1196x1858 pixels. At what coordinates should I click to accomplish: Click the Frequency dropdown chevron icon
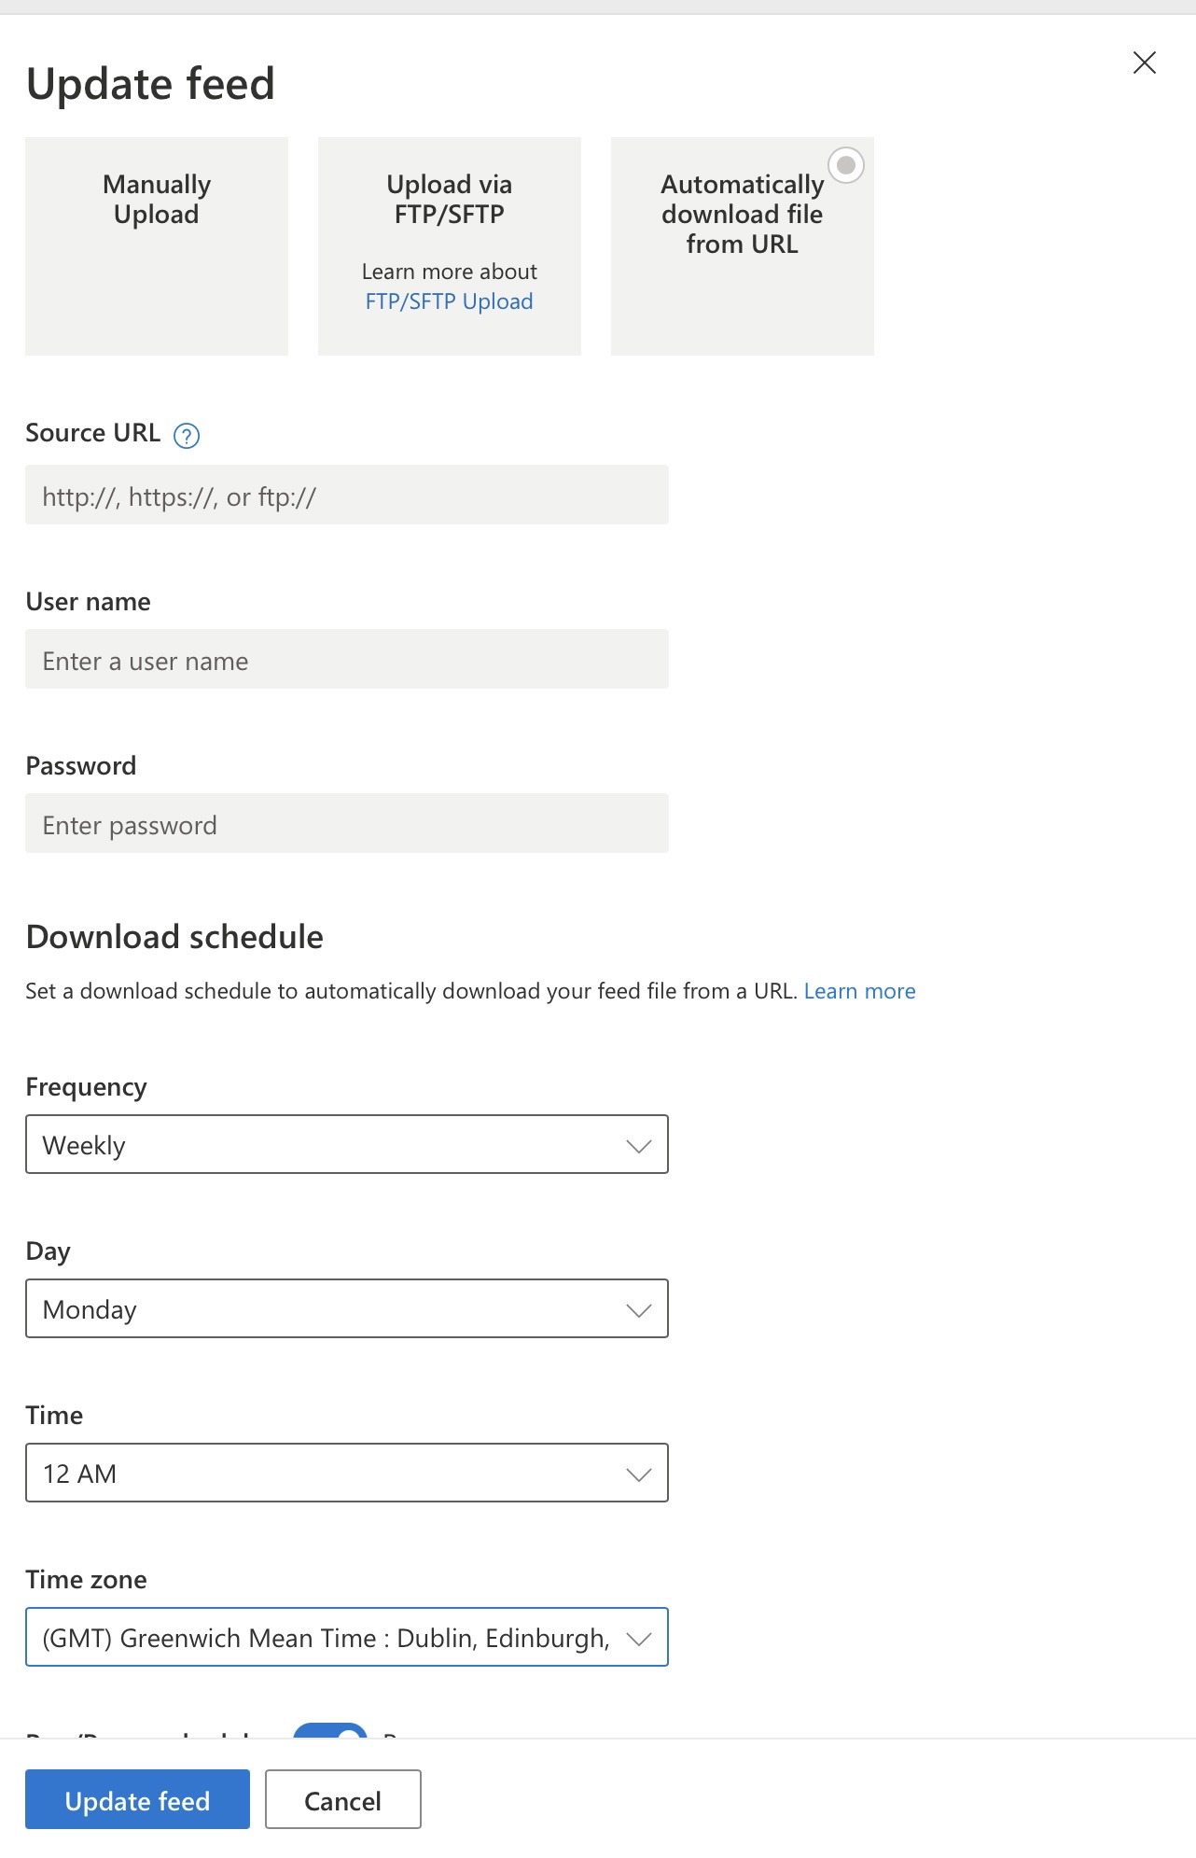[x=639, y=1146]
